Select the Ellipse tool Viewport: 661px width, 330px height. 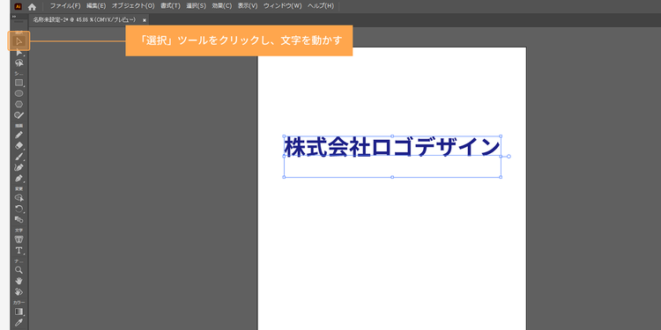pyautogui.click(x=19, y=93)
